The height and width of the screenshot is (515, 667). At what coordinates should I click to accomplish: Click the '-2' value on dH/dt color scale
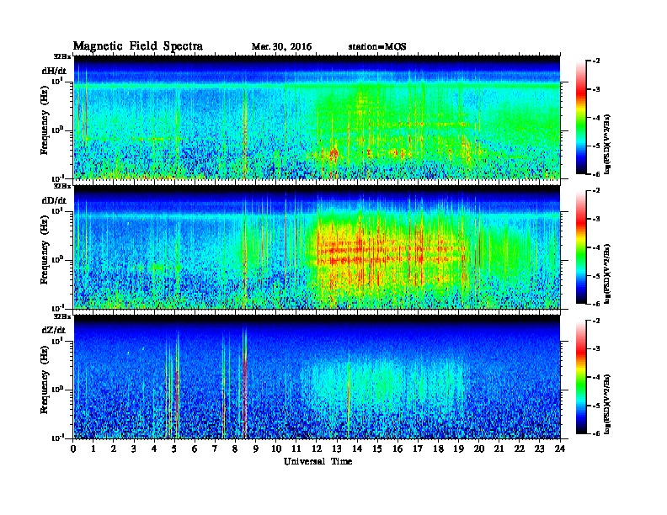(596, 61)
